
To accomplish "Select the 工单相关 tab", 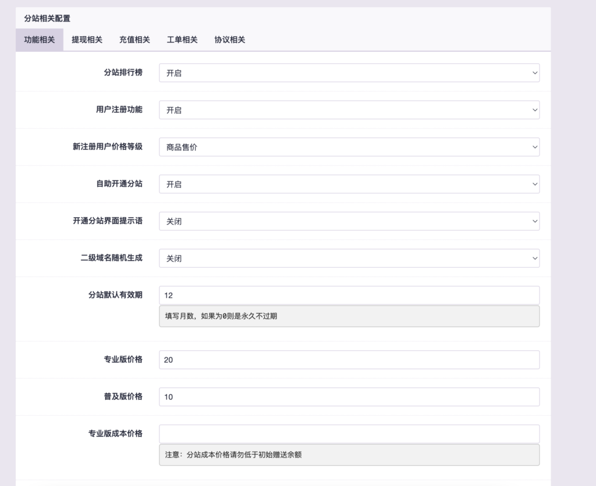I will [182, 40].
